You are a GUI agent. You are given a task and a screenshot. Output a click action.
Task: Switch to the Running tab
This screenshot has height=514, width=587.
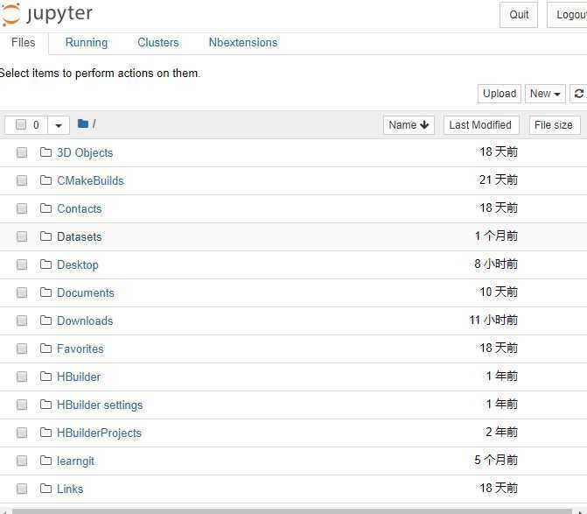pyautogui.click(x=87, y=43)
